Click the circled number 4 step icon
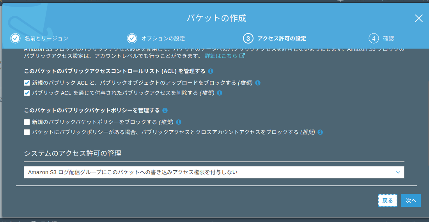Screen dimensions: 429x222 [x=374, y=38]
